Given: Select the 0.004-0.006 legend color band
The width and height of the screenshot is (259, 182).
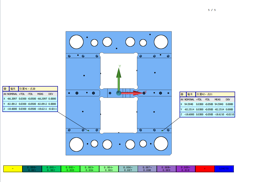Looking at the screenshot, I should tap(109, 169).
